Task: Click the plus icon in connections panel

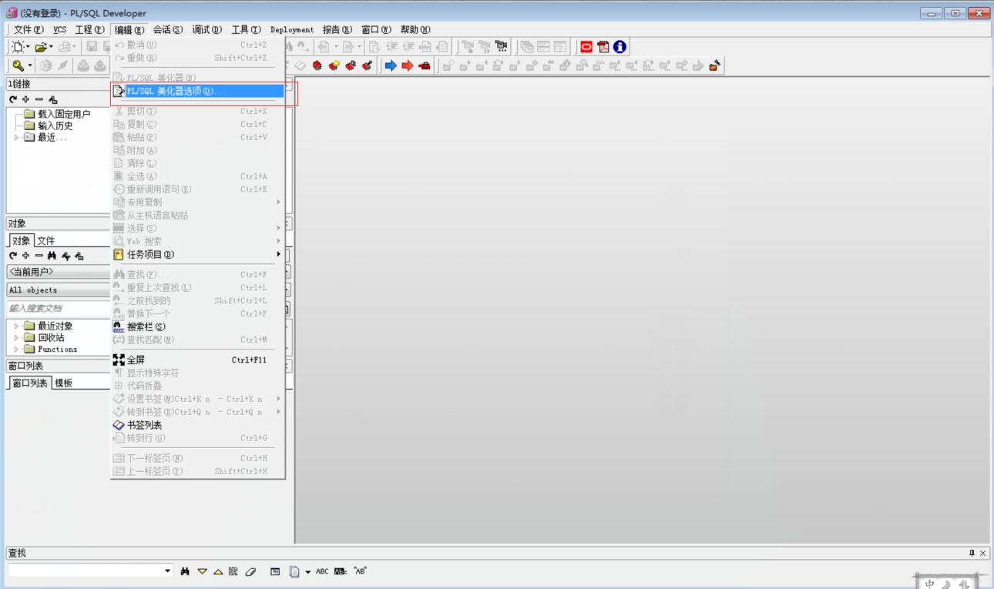Action: (x=26, y=99)
